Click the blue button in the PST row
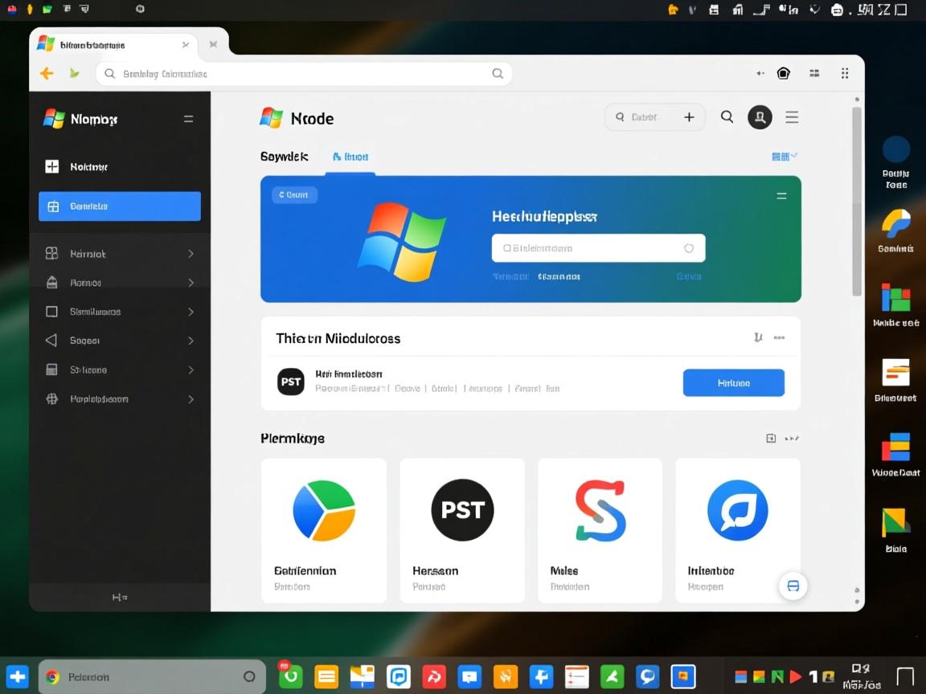Image resolution: width=926 pixels, height=694 pixels. [x=733, y=383]
